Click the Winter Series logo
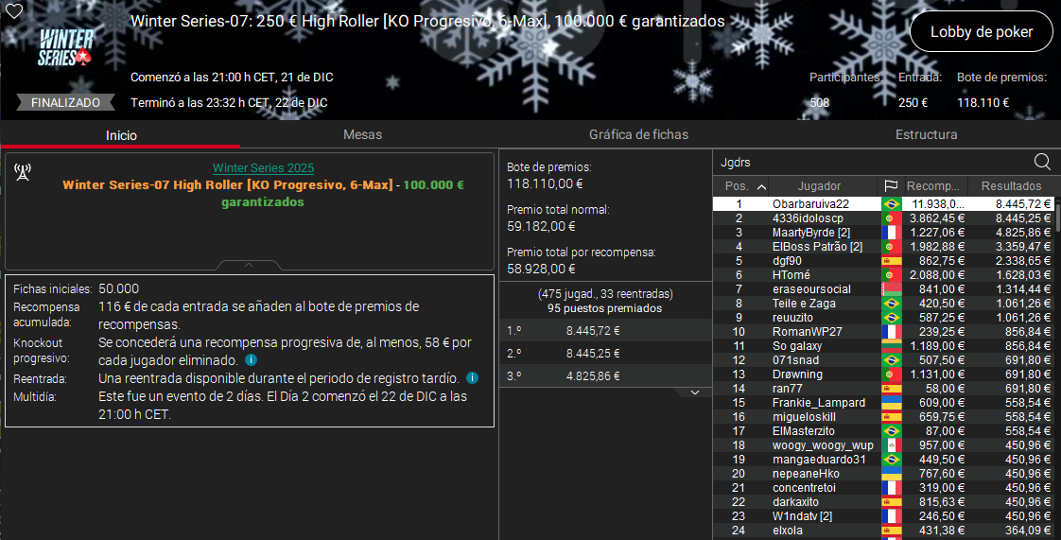Screen dimensions: 1061x540 (x=66, y=47)
